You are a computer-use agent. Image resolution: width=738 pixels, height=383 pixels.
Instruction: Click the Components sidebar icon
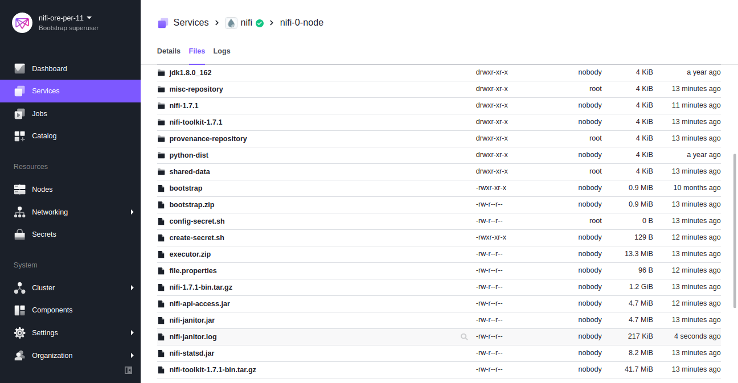click(19, 310)
